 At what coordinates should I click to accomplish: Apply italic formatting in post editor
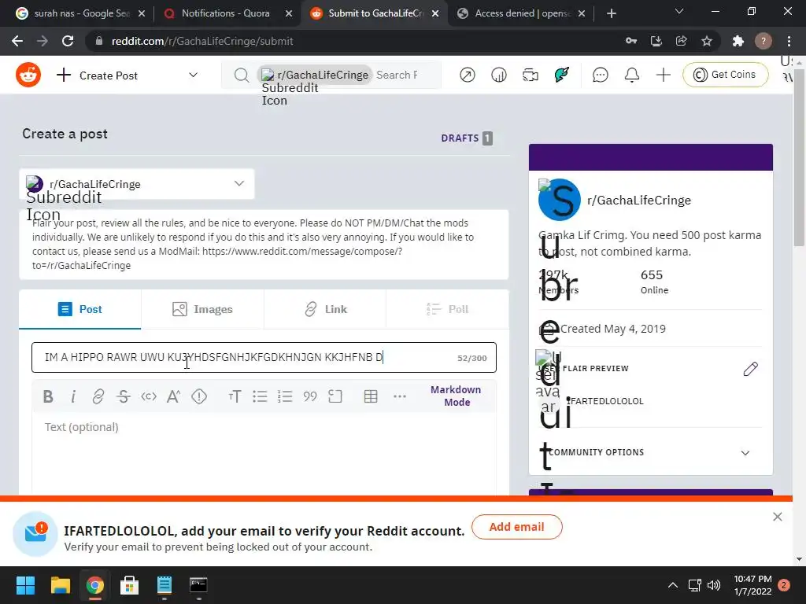[73, 396]
